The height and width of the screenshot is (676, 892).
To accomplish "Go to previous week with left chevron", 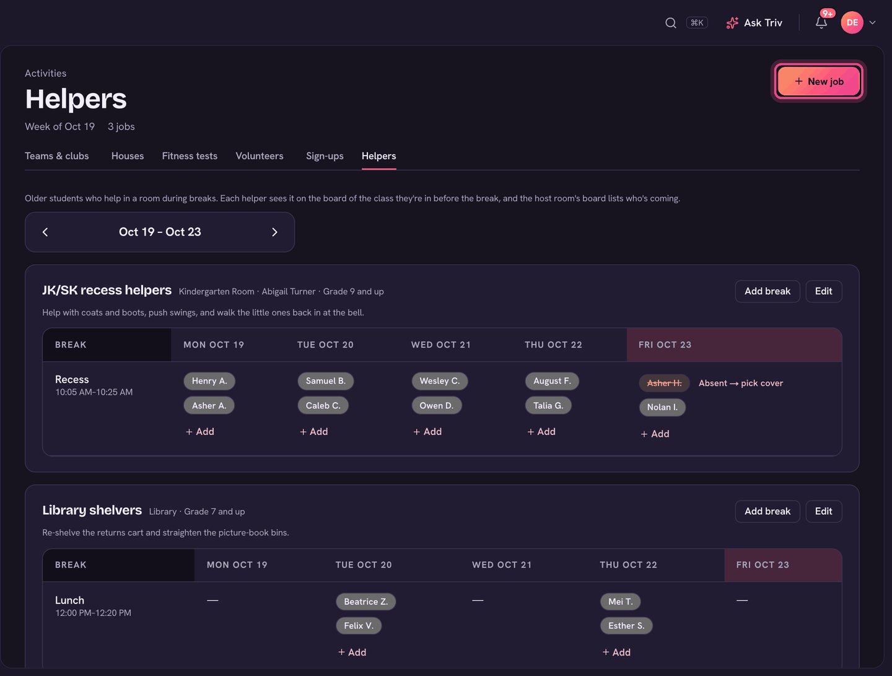I will tap(45, 232).
